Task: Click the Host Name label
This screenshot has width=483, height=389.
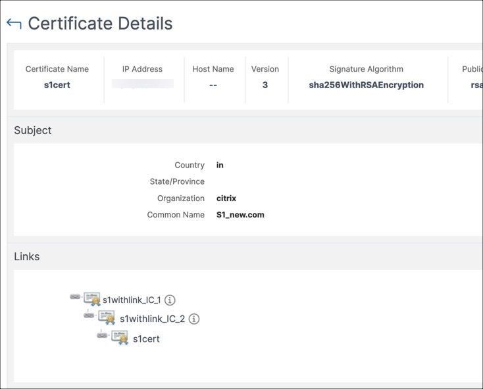Action: point(213,69)
